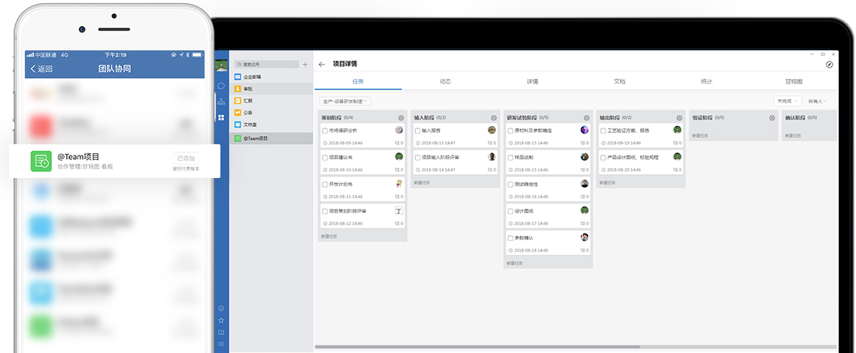The width and height of the screenshot is (856, 353).
Task: Click the back arrow beside 项目详情
Action: pos(322,65)
